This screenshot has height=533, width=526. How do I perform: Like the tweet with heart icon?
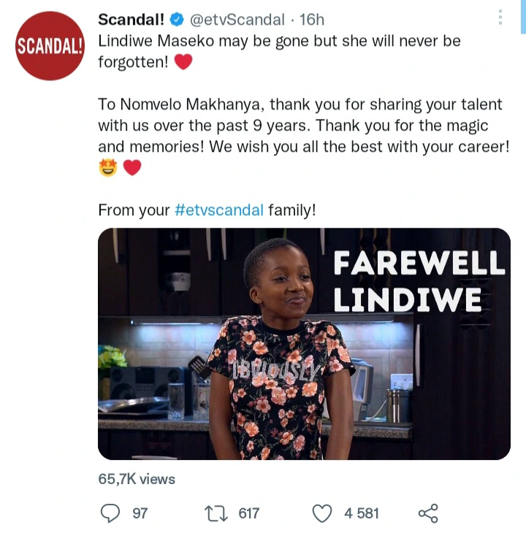coord(322,513)
